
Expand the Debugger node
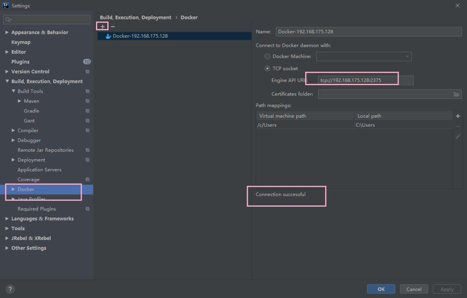click(13, 141)
